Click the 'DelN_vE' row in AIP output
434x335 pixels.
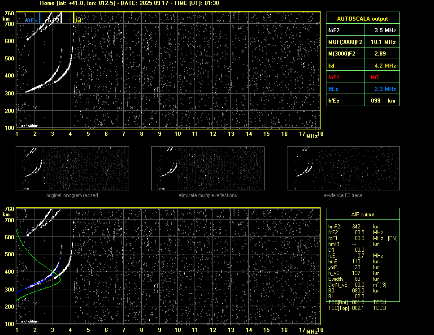click(357, 285)
